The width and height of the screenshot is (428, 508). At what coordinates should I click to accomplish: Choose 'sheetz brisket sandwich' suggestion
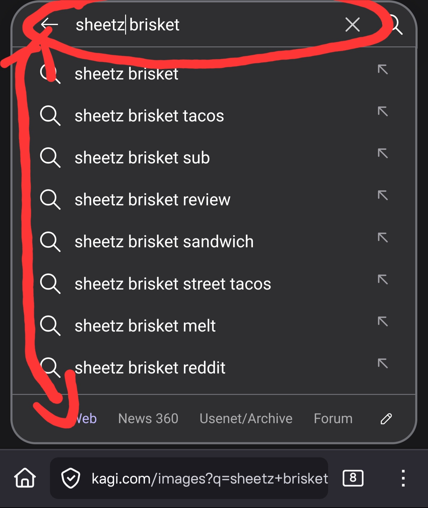[164, 241]
